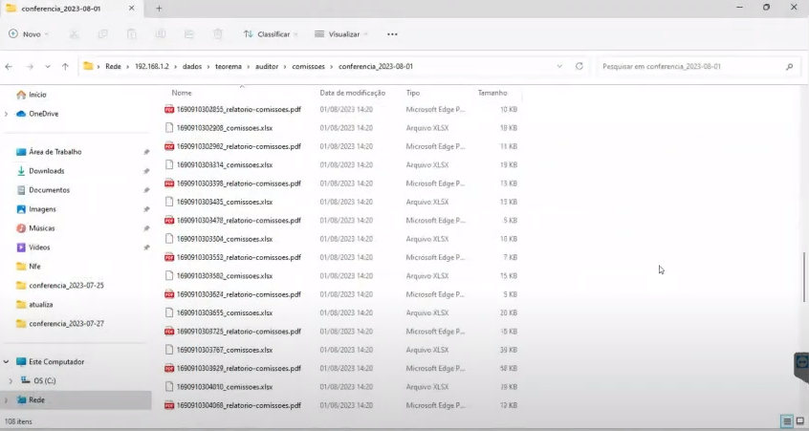Click file icon of 1690910303435_comissoes.xlsx
The image size is (809, 431).
pos(168,202)
